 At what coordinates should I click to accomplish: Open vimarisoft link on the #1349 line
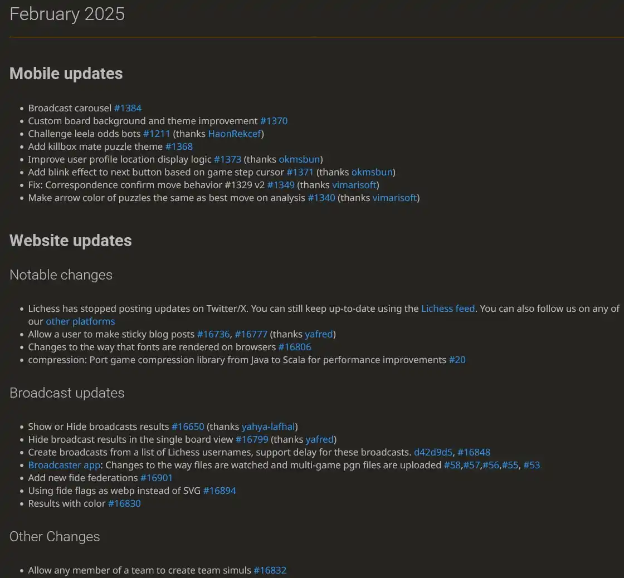[x=354, y=185]
